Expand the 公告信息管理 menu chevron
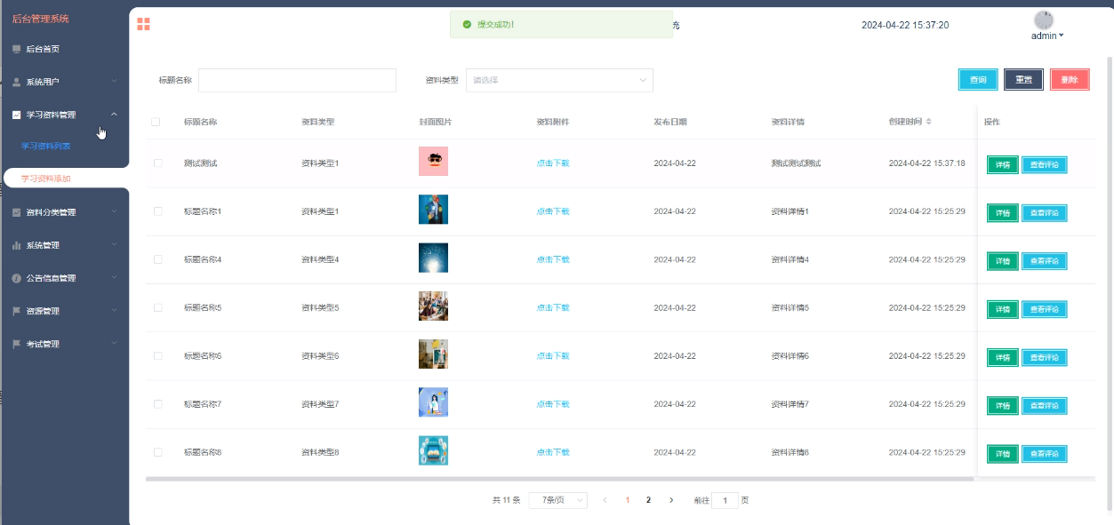The image size is (1114, 525). click(x=114, y=278)
